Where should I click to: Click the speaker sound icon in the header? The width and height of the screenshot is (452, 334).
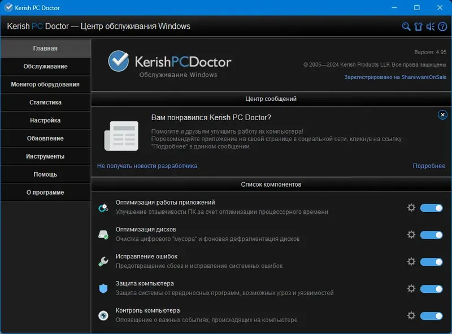[431, 26]
